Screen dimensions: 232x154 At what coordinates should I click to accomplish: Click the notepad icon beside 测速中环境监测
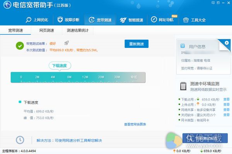pos(183,86)
